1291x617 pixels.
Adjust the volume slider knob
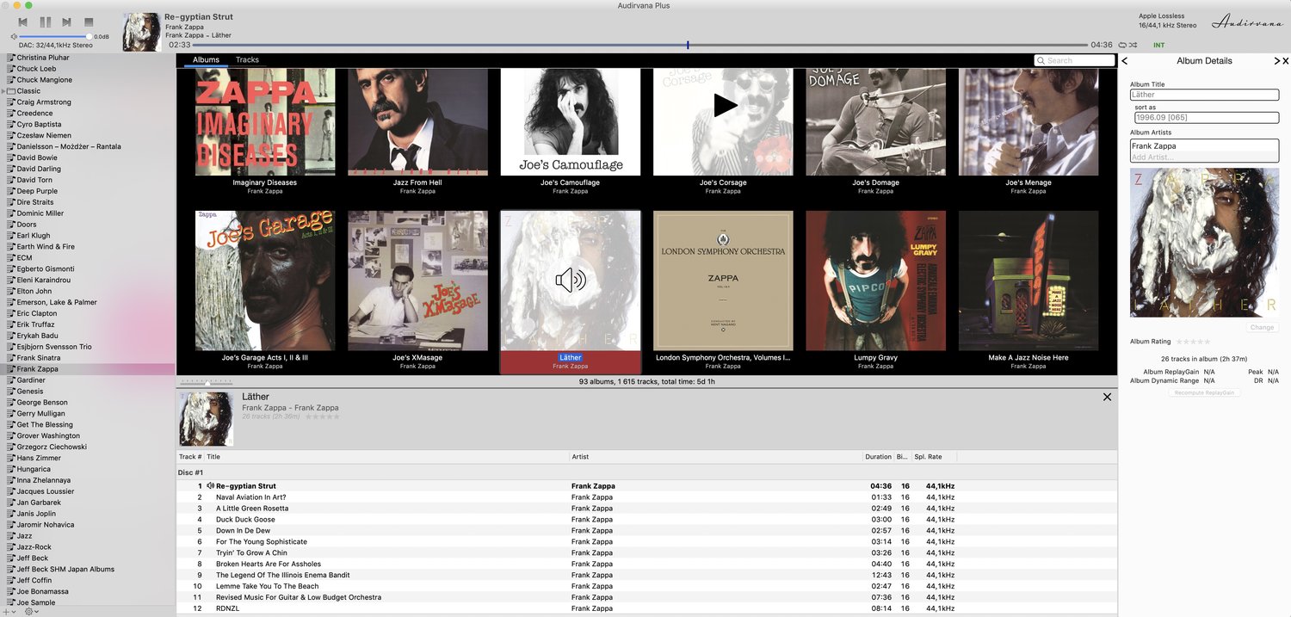[89, 36]
